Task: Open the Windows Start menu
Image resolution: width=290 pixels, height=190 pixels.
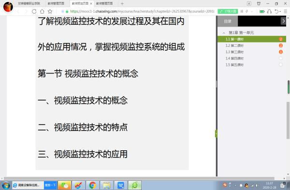Action: pyautogui.click(x=5, y=185)
